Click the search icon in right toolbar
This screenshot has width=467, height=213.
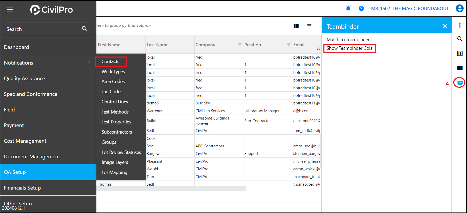point(460,39)
